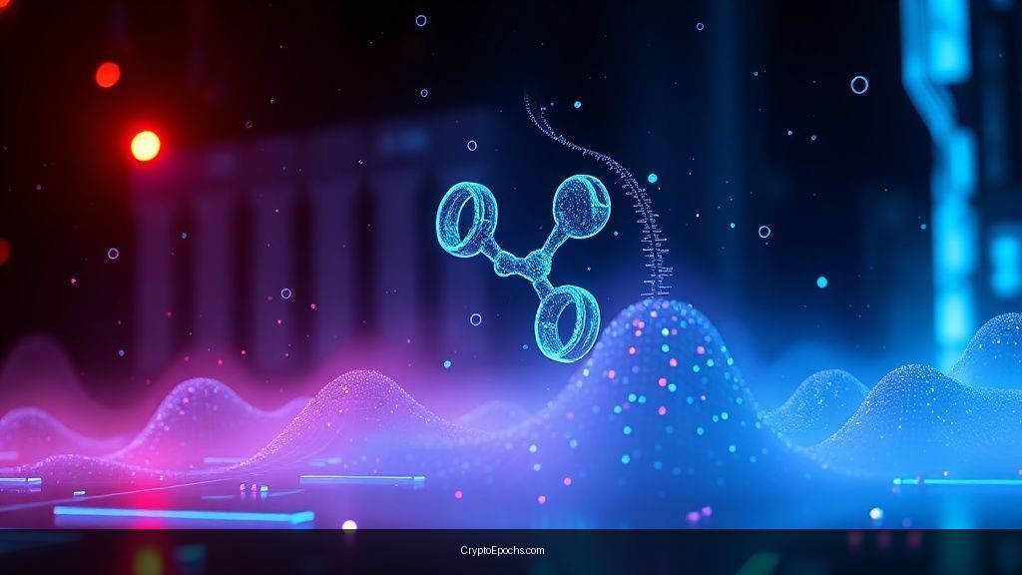Click the large hollow bubble at upper right
The image size is (1022, 575).
[x=858, y=85]
